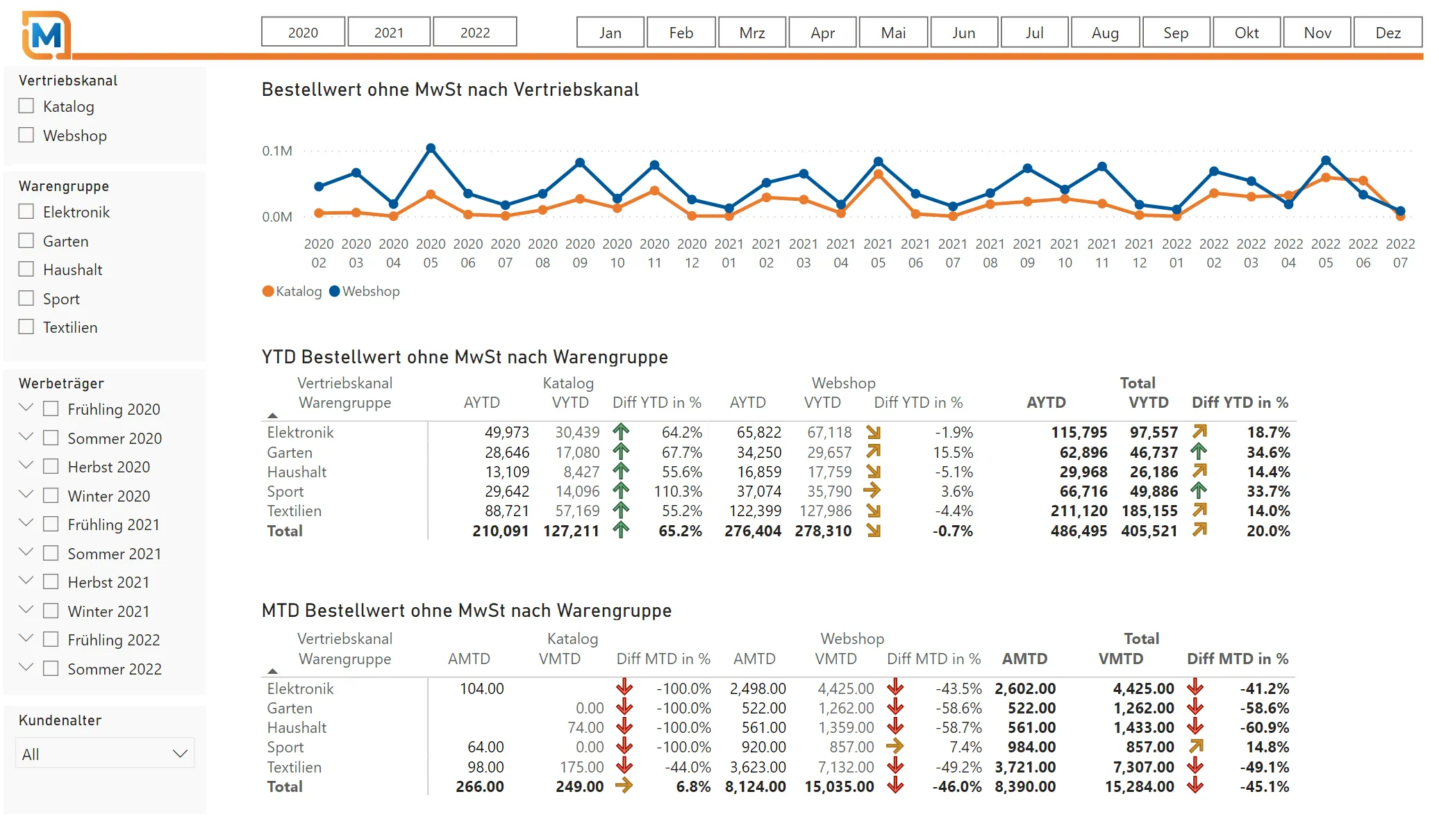The image size is (1439, 826).
Task: Click the Mrz month button
Action: tap(752, 32)
